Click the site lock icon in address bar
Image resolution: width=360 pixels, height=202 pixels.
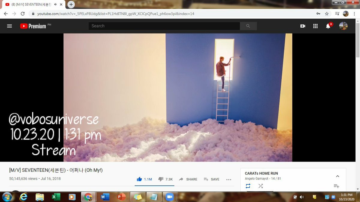click(x=33, y=14)
